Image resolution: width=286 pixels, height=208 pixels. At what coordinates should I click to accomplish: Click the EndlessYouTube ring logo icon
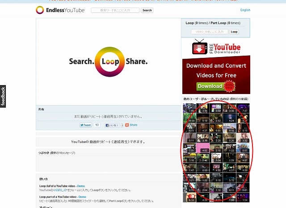click(x=40, y=10)
